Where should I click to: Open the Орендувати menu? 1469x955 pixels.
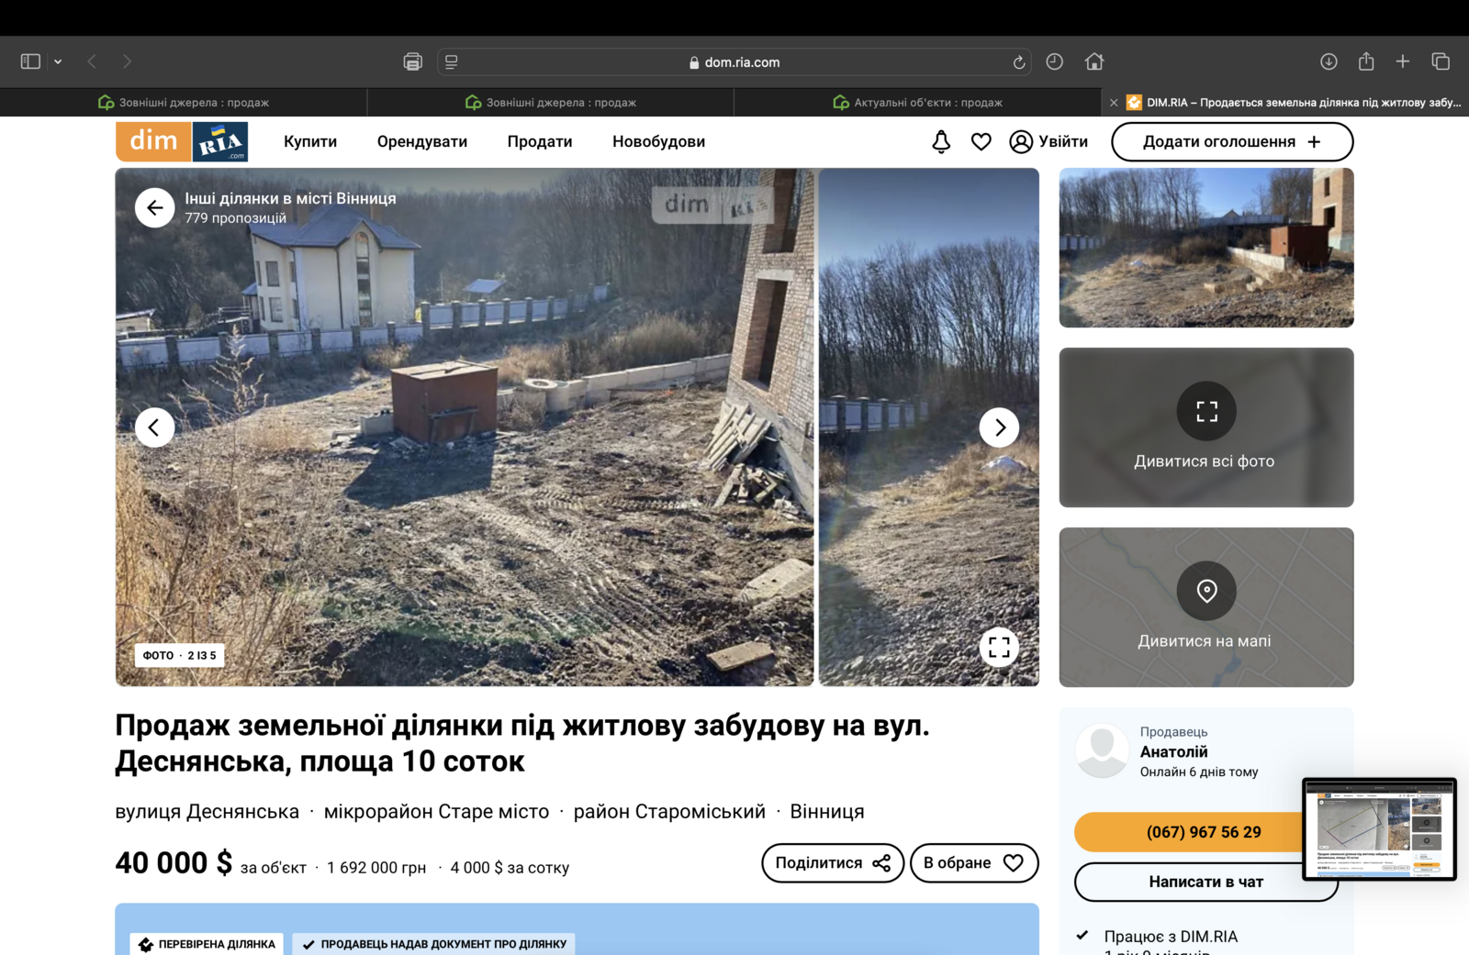(421, 142)
